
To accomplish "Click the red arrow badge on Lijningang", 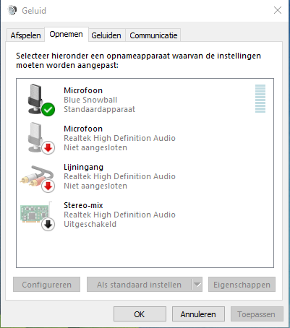I will pyautogui.click(x=48, y=186).
